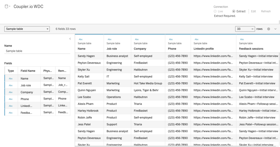
Task: Select the Feedba... field name in Fields list
Action: 26,113
